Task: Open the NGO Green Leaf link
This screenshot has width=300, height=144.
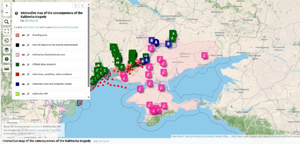Action: coord(31,27)
